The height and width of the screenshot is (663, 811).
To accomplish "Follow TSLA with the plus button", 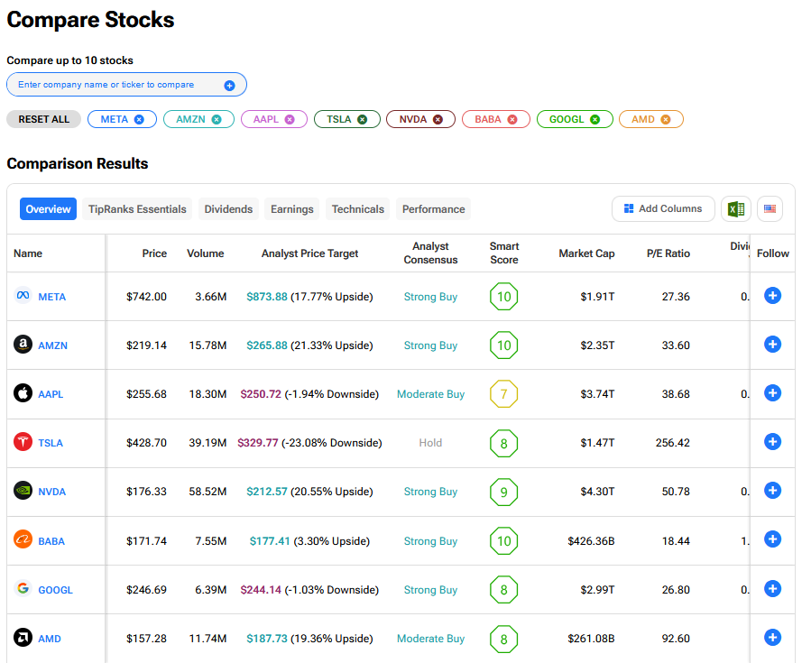I will coord(773,442).
